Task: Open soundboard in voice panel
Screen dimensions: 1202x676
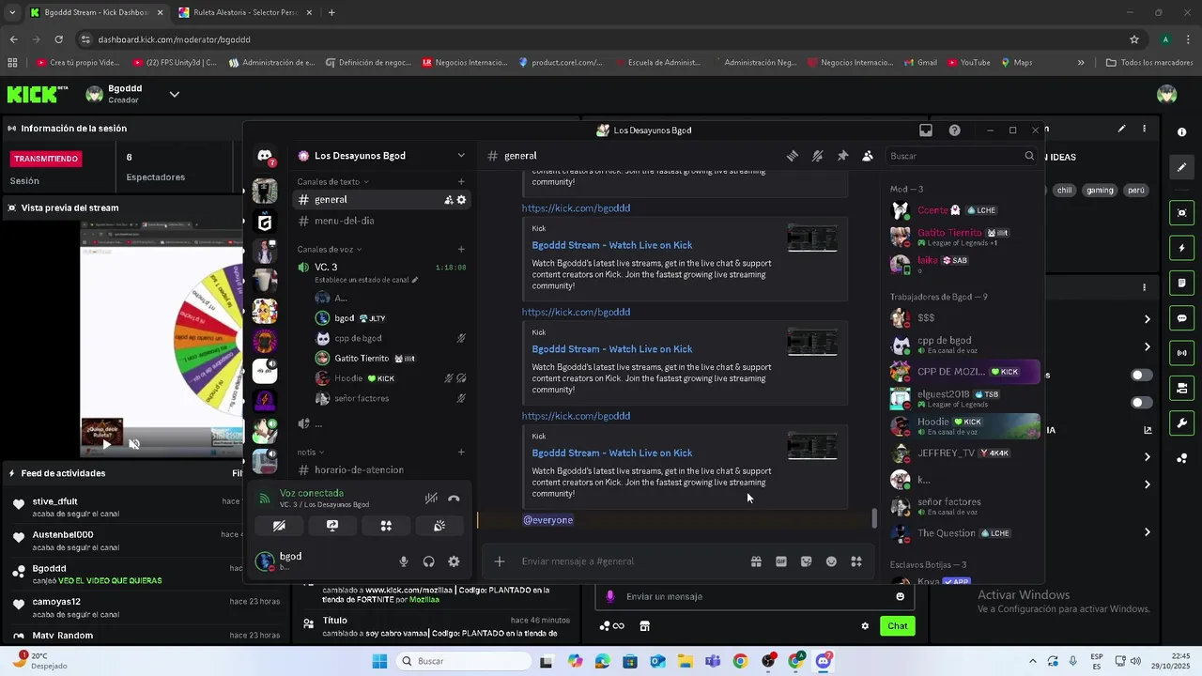Action: tap(439, 526)
